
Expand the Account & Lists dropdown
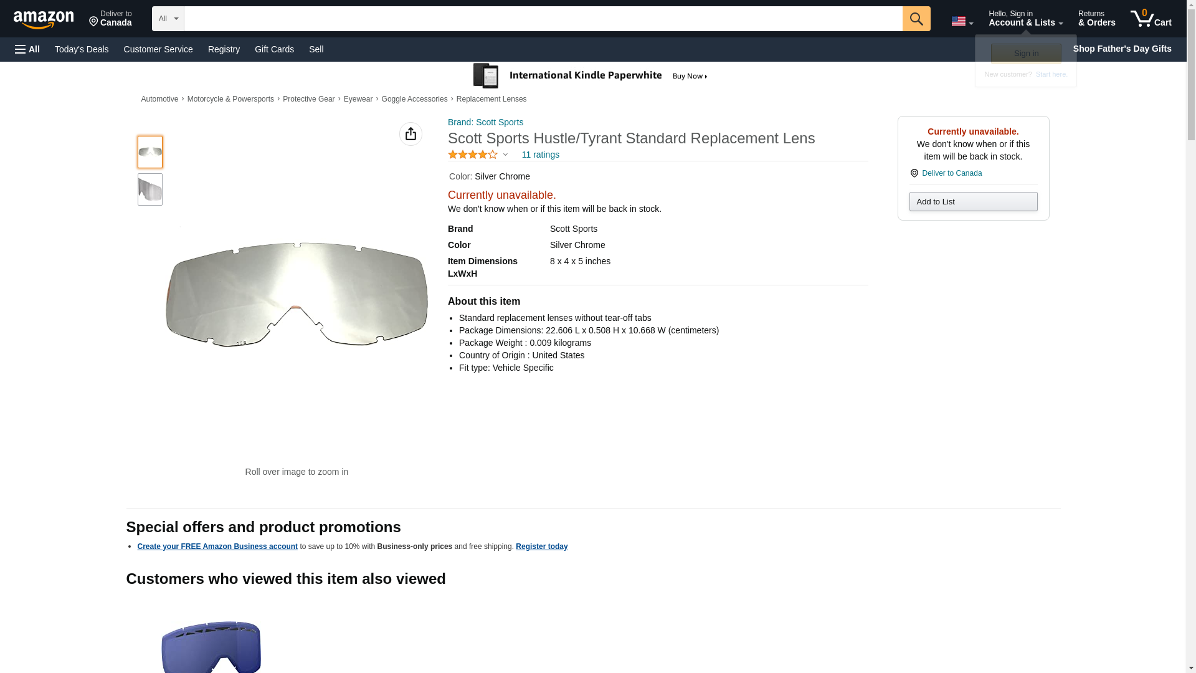point(1025,19)
